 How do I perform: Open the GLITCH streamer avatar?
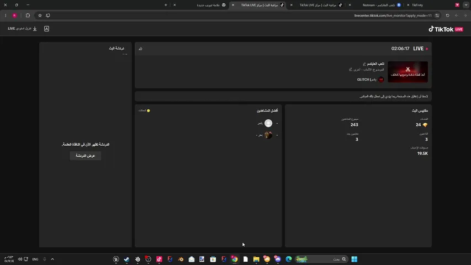pyautogui.click(x=381, y=79)
